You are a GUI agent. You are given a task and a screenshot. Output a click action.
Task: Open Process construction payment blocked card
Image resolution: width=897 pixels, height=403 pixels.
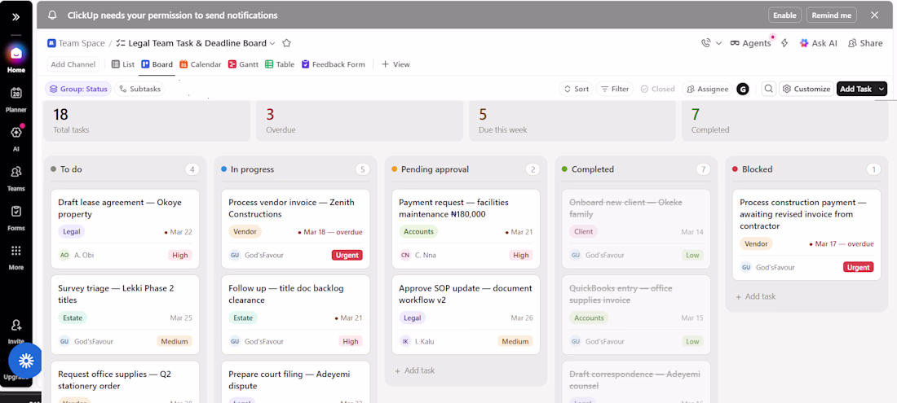click(806, 234)
